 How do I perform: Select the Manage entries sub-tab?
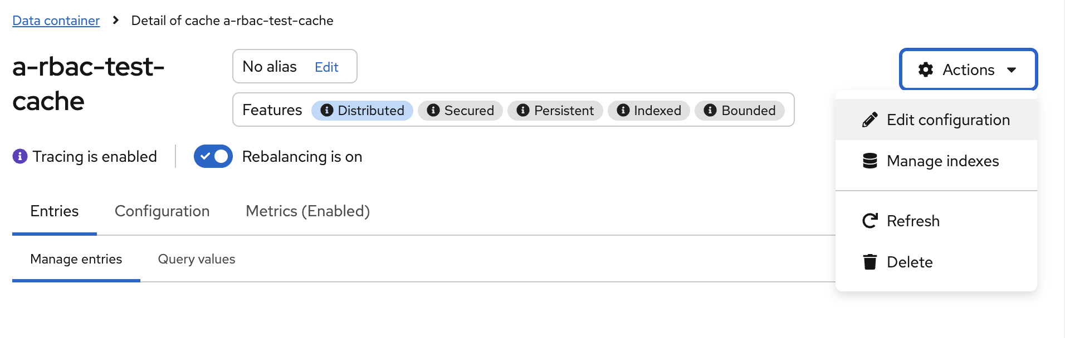pos(76,259)
